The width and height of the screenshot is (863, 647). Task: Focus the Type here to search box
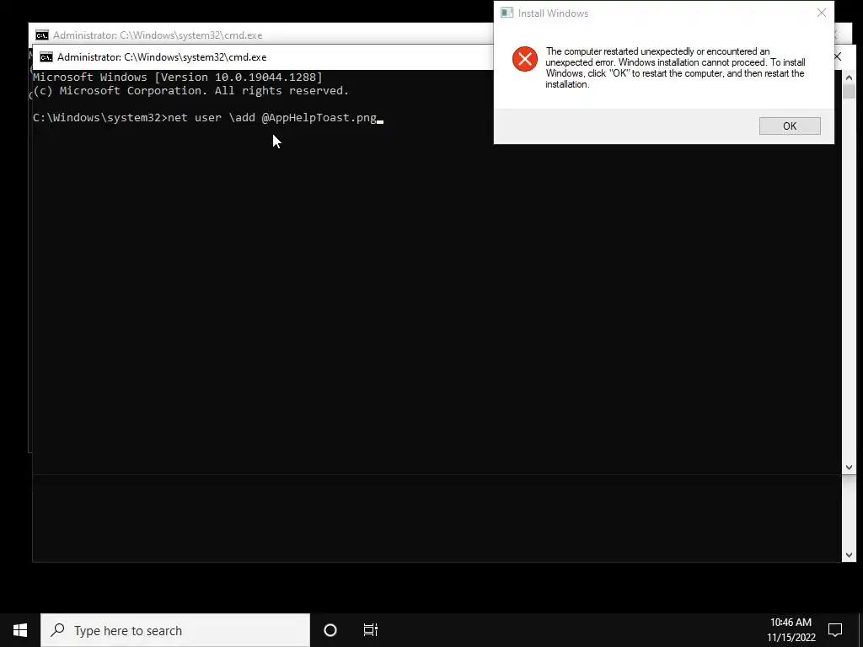point(175,630)
